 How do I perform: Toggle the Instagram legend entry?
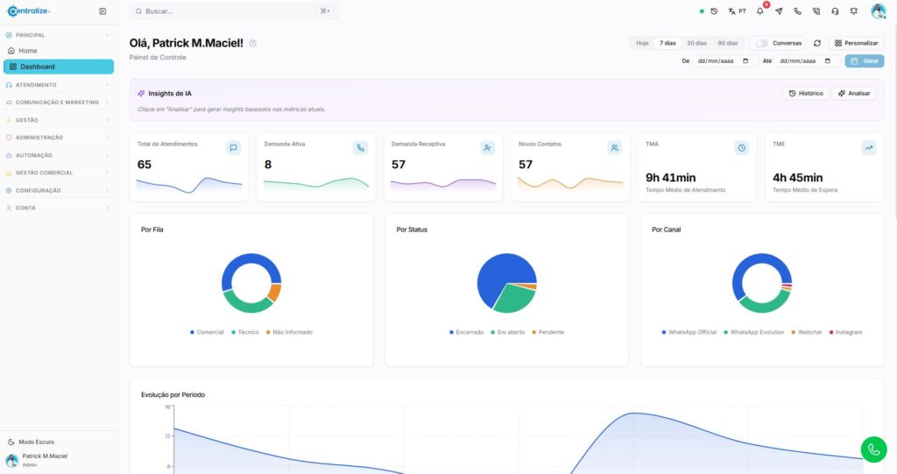(845, 332)
